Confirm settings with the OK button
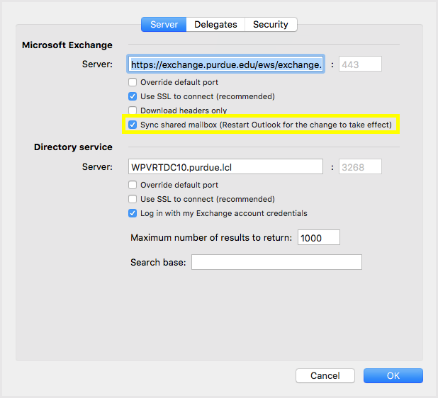This screenshot has width=438, height=398. pyautogui.click(x=393, y=375)
